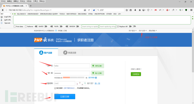Expand the 用户注册 dropdown

143,31
